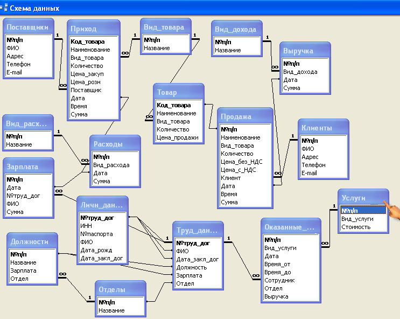Image resolution: width=400 pixels, height=319 pixels.
Task: Select Зарплата field in Должности table
Action: [x=32, y=271]
